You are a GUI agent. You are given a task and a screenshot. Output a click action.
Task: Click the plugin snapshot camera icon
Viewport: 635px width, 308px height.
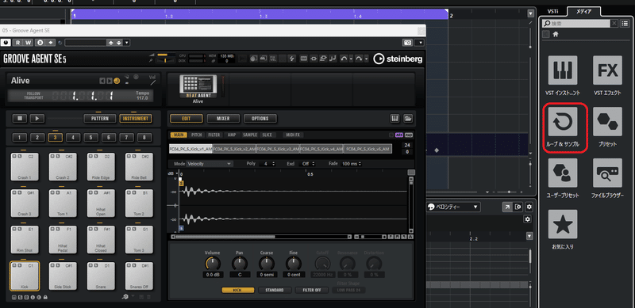[x=407, y=43]
